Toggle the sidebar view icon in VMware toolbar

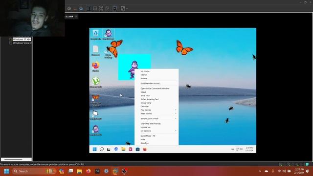point(89,8)
